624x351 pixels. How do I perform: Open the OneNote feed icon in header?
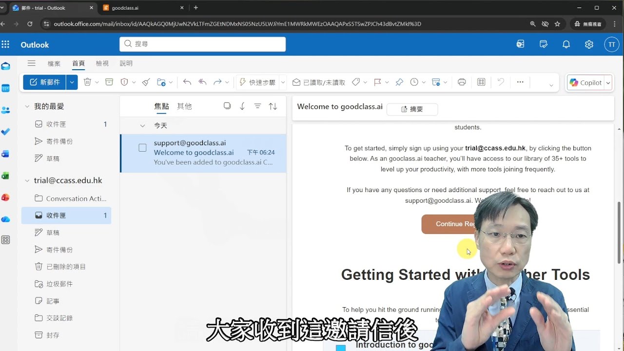click(521, 44)
